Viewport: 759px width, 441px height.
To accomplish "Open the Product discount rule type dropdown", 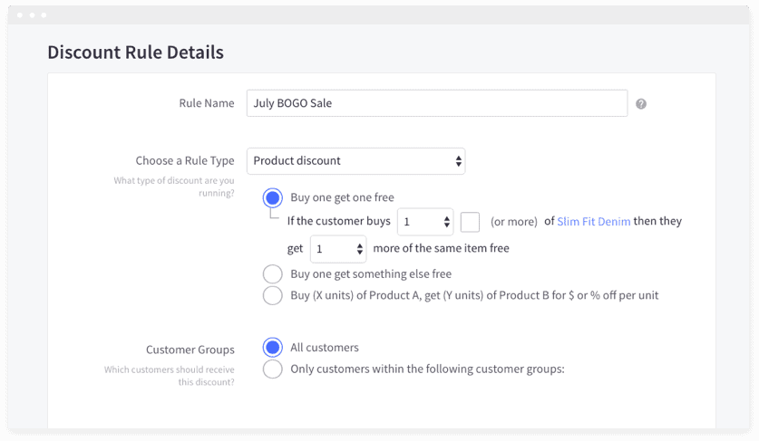I will (355, 161).
